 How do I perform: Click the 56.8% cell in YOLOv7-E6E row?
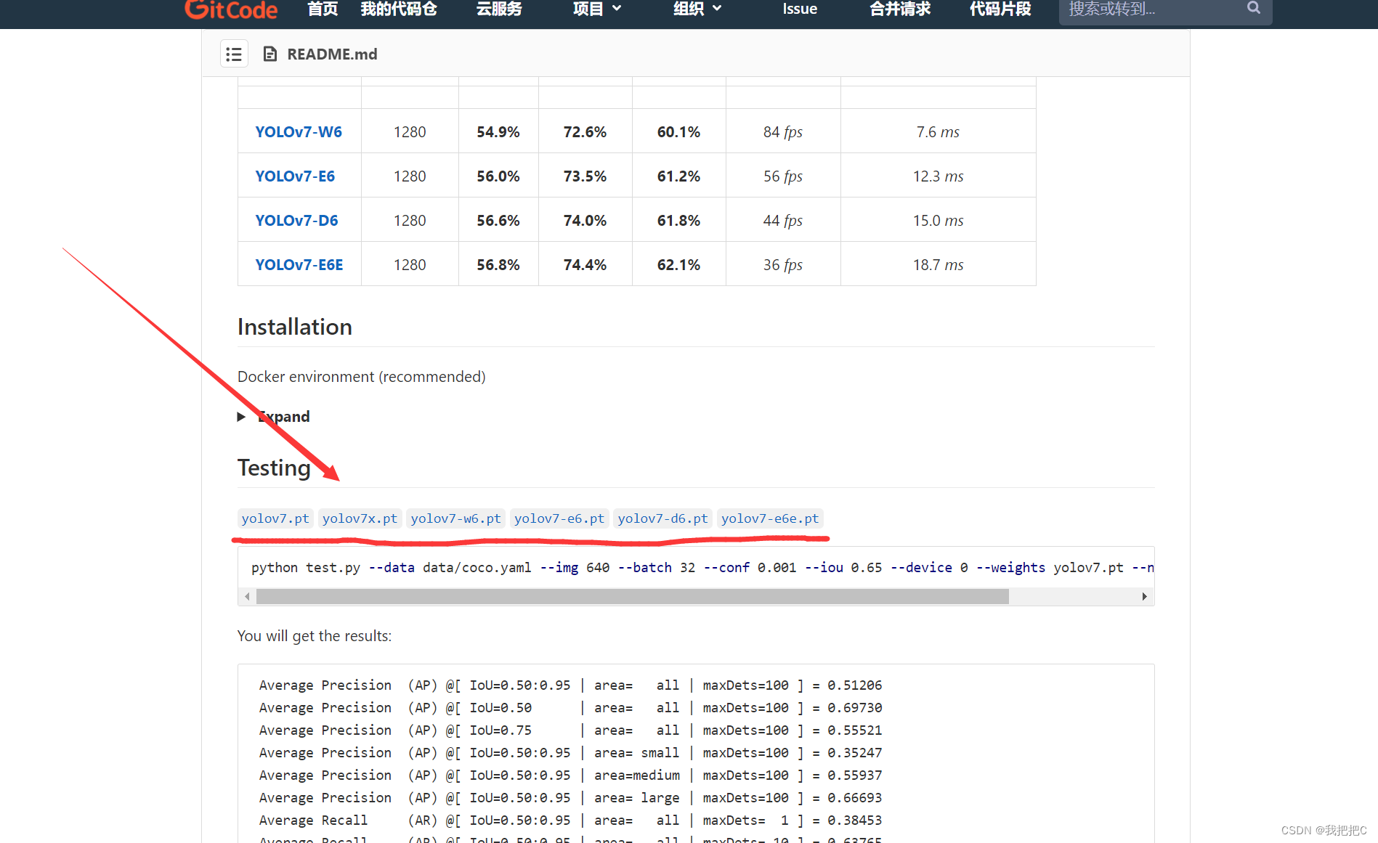pos(498,265)
